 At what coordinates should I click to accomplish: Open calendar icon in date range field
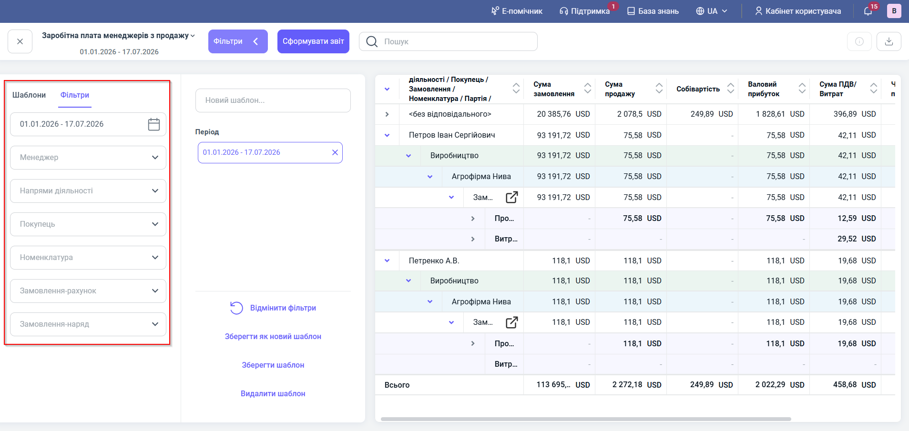point(153,124)
